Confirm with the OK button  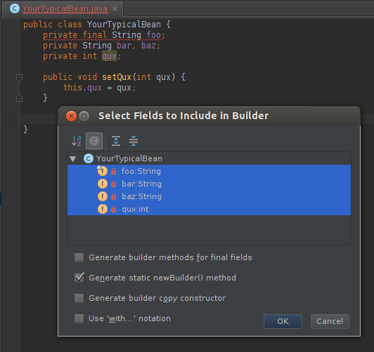(283, 321)
